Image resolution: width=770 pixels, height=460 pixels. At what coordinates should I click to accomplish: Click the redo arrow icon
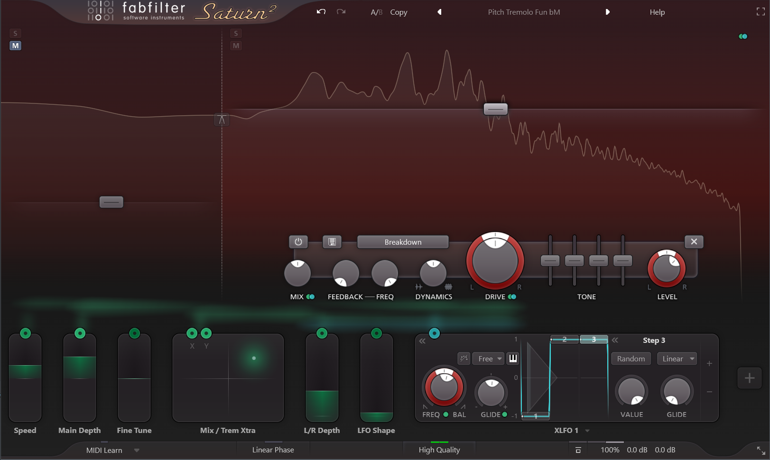pos(341,12)
